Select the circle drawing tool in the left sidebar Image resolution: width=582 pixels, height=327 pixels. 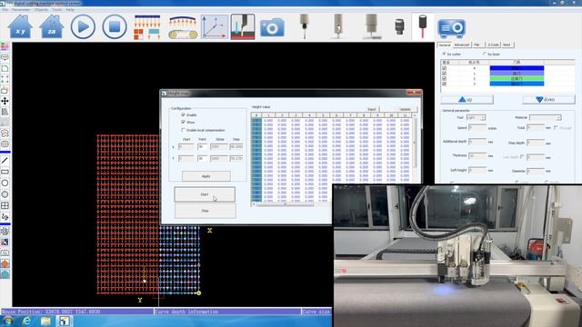pos(5,183)
